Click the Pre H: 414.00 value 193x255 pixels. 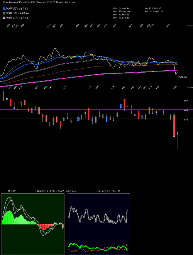point(121,12)
